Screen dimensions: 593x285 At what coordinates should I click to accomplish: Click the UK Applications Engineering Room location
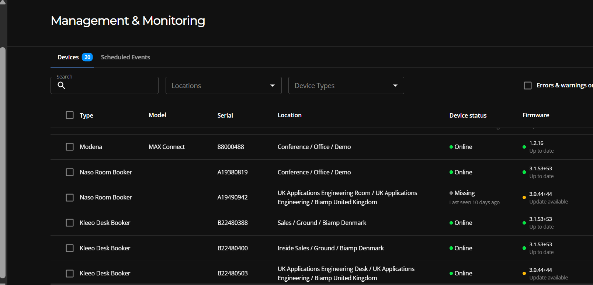[347, 198]
